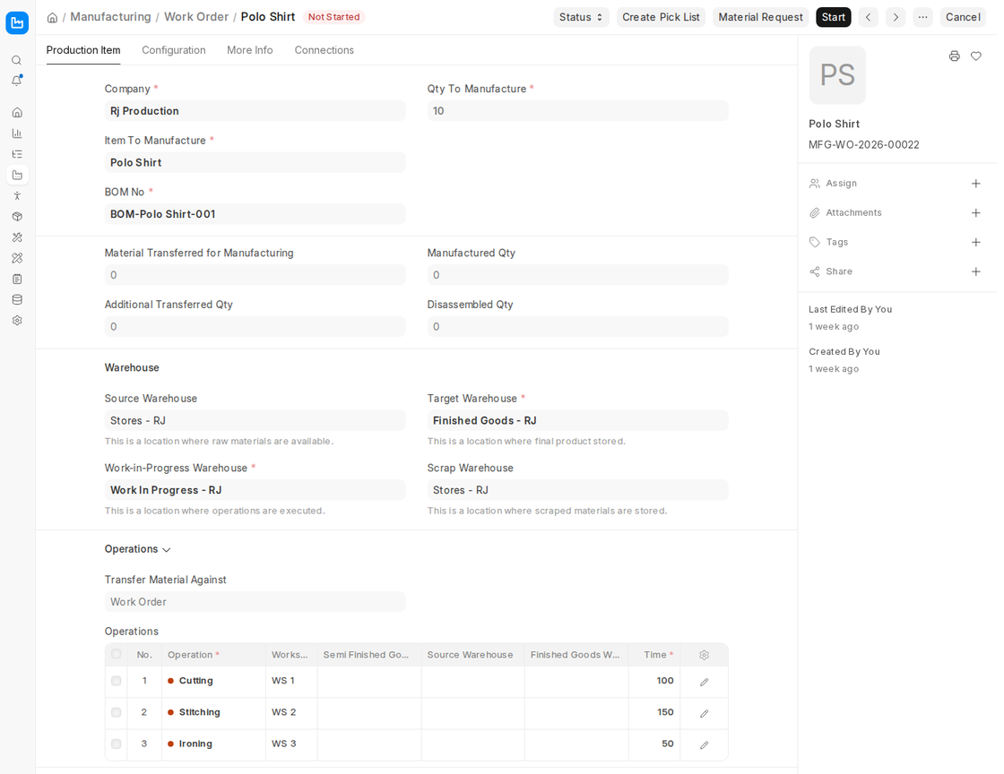Image resolution: width=1004 pixels, height=774 pixels.
Task: Select all operations header checkbox
Action: pyautogui.click(x=116, y=654)
